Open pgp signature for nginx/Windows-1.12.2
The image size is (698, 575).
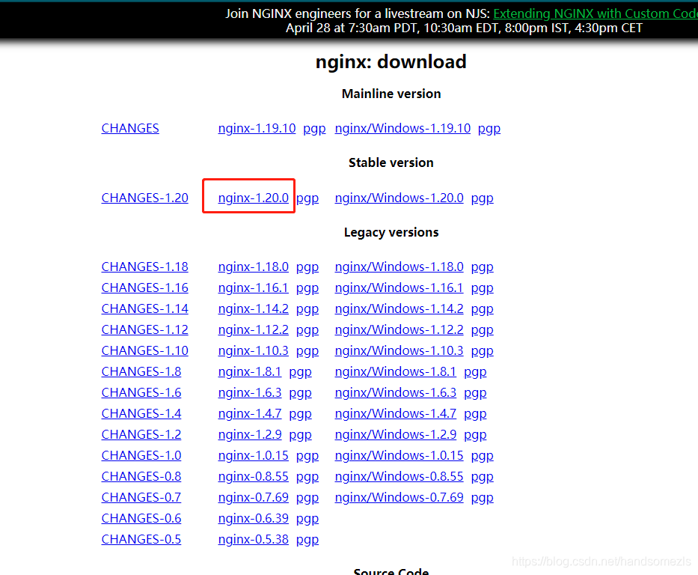pyautogui.click(x=482, y=330)
